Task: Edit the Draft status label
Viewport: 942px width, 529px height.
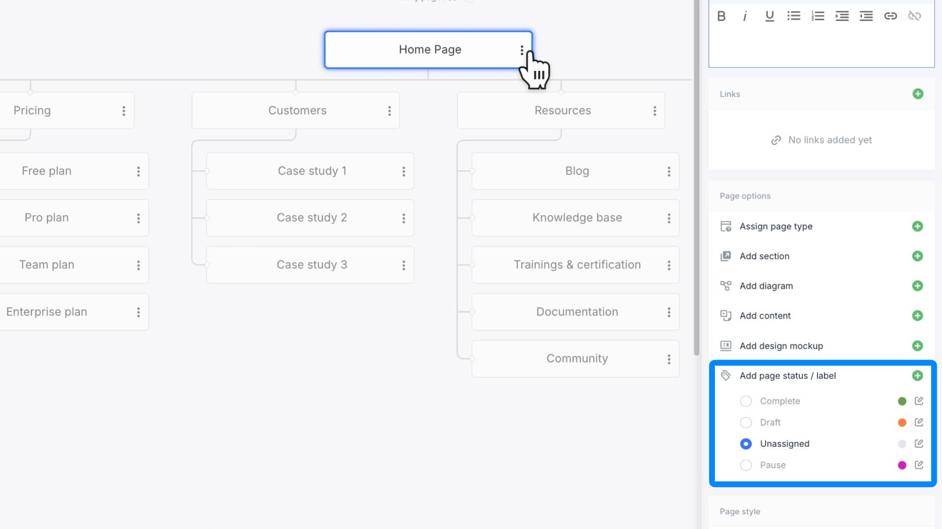Action: click(919, 422)
